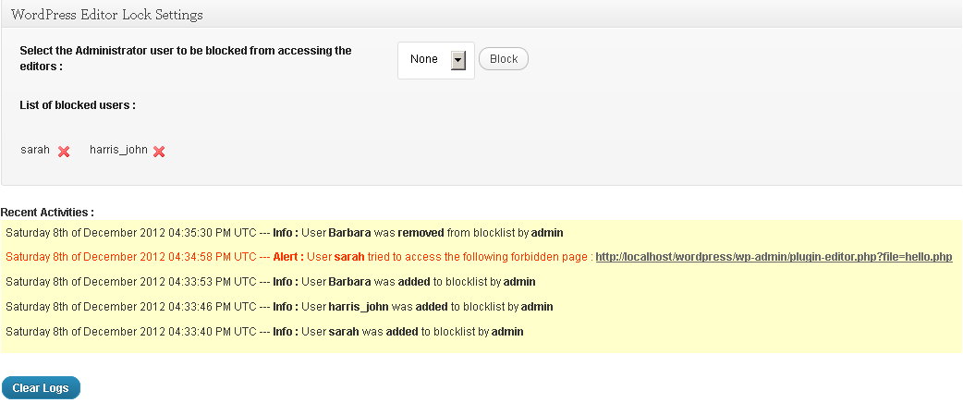Clear Logs from recent activities

[x=41, y=388]
